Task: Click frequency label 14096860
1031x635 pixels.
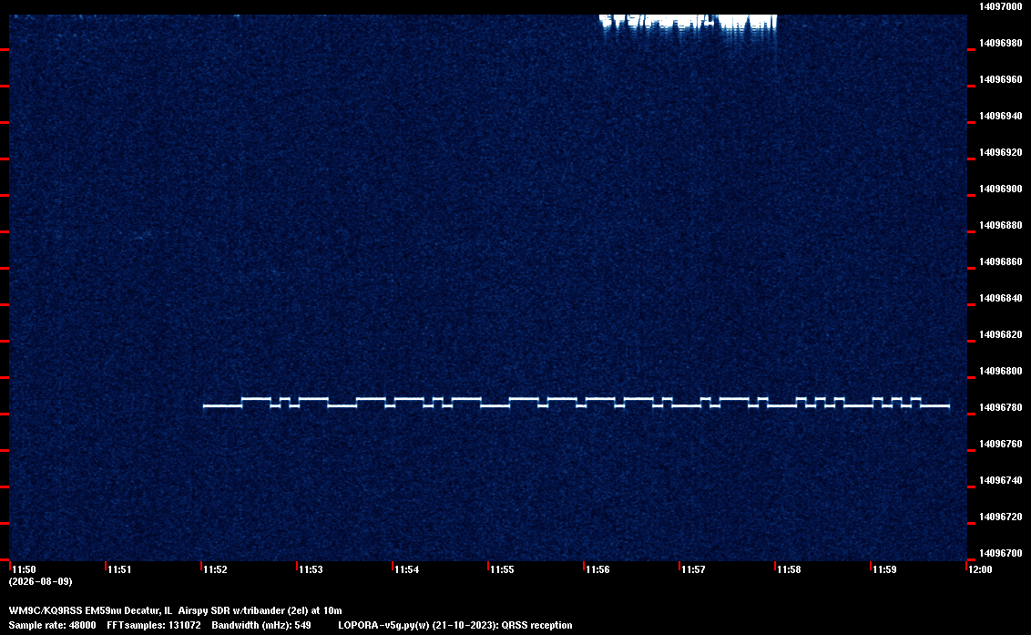Action: (1000, 261)
